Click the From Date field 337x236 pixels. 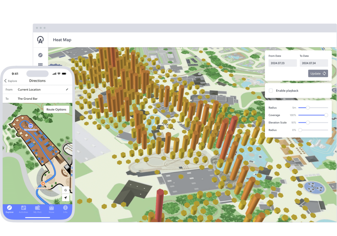282,63
